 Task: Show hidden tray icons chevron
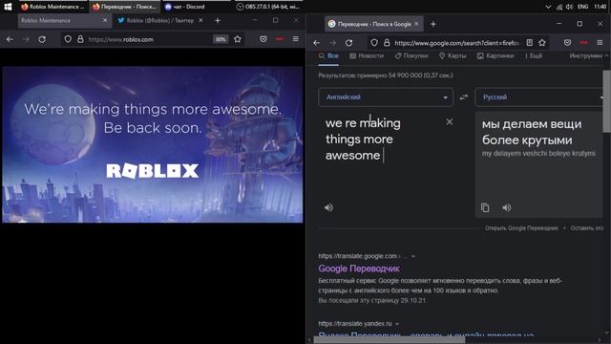[548, 7]
